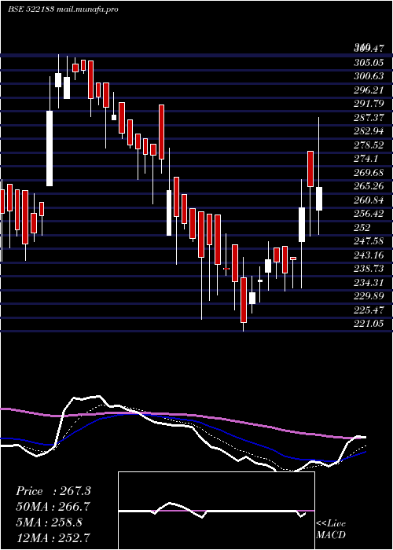The height and width of the screenshot is (550, 393).
Task: Select the 243.16 price level label
Action: 368,255
